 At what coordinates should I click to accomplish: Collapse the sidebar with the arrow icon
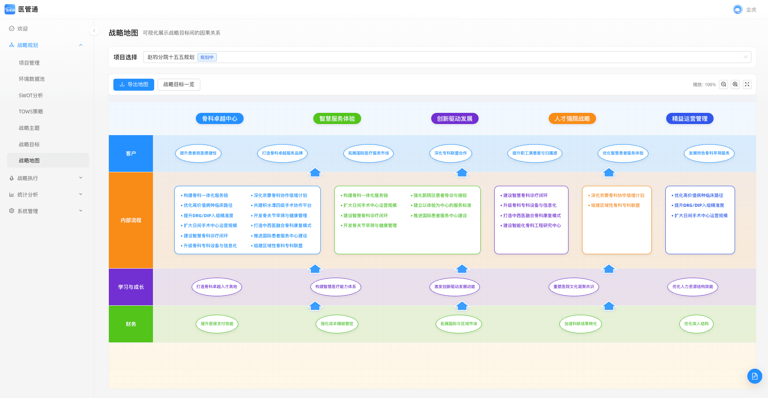[94, 30]
